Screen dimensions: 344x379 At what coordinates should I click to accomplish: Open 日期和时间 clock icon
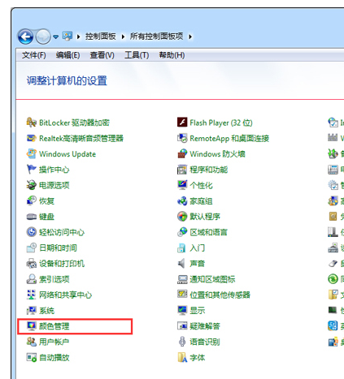click(32, 248)
